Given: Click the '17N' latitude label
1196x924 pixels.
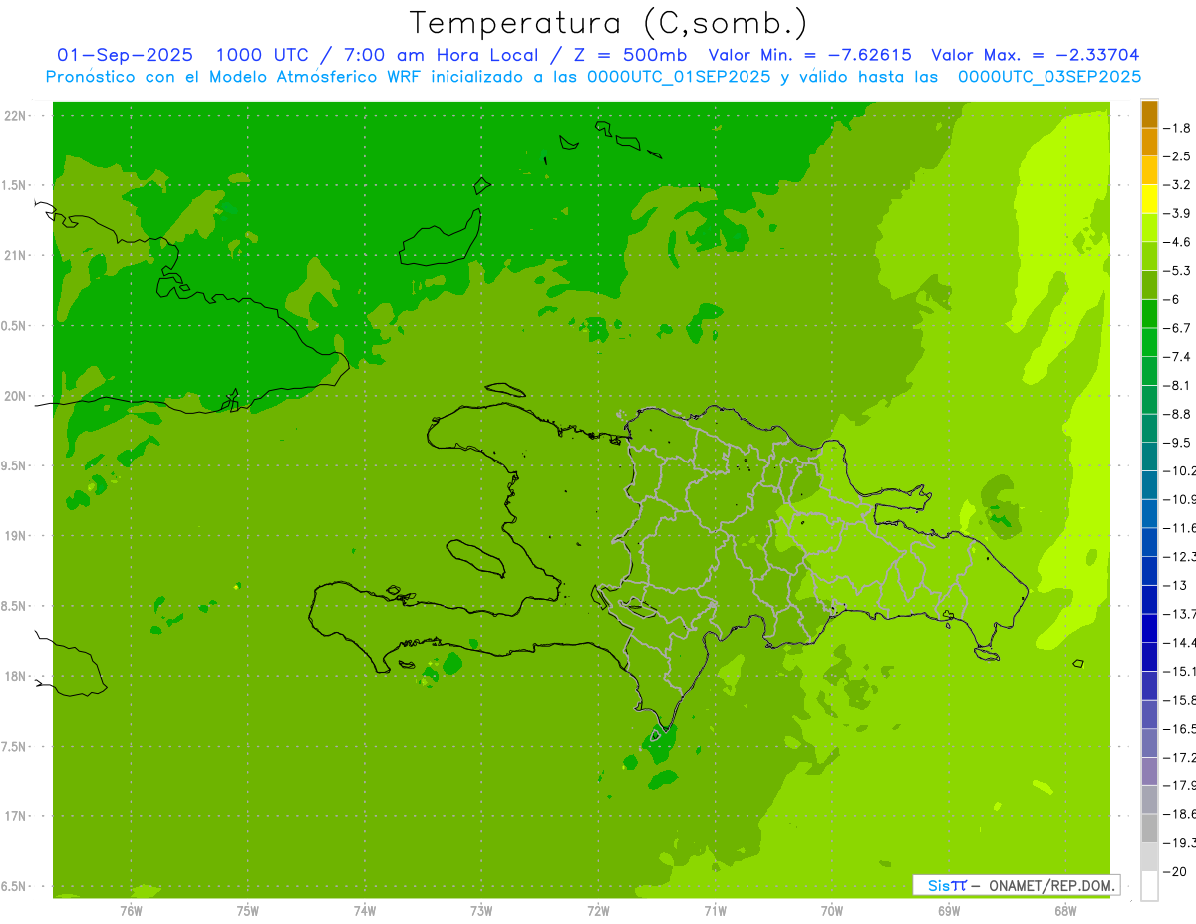Looking at the screenshot, I should point(14,816).
